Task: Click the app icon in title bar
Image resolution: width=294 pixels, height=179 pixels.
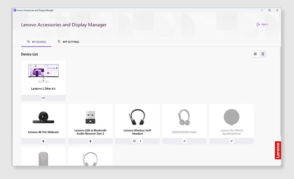Action: click(15, 10)
